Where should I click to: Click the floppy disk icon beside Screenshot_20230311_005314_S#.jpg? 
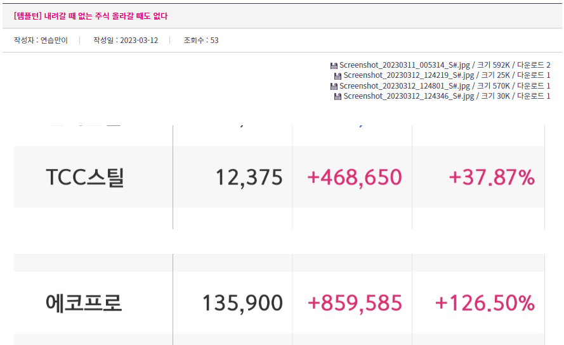coord(334,65)
